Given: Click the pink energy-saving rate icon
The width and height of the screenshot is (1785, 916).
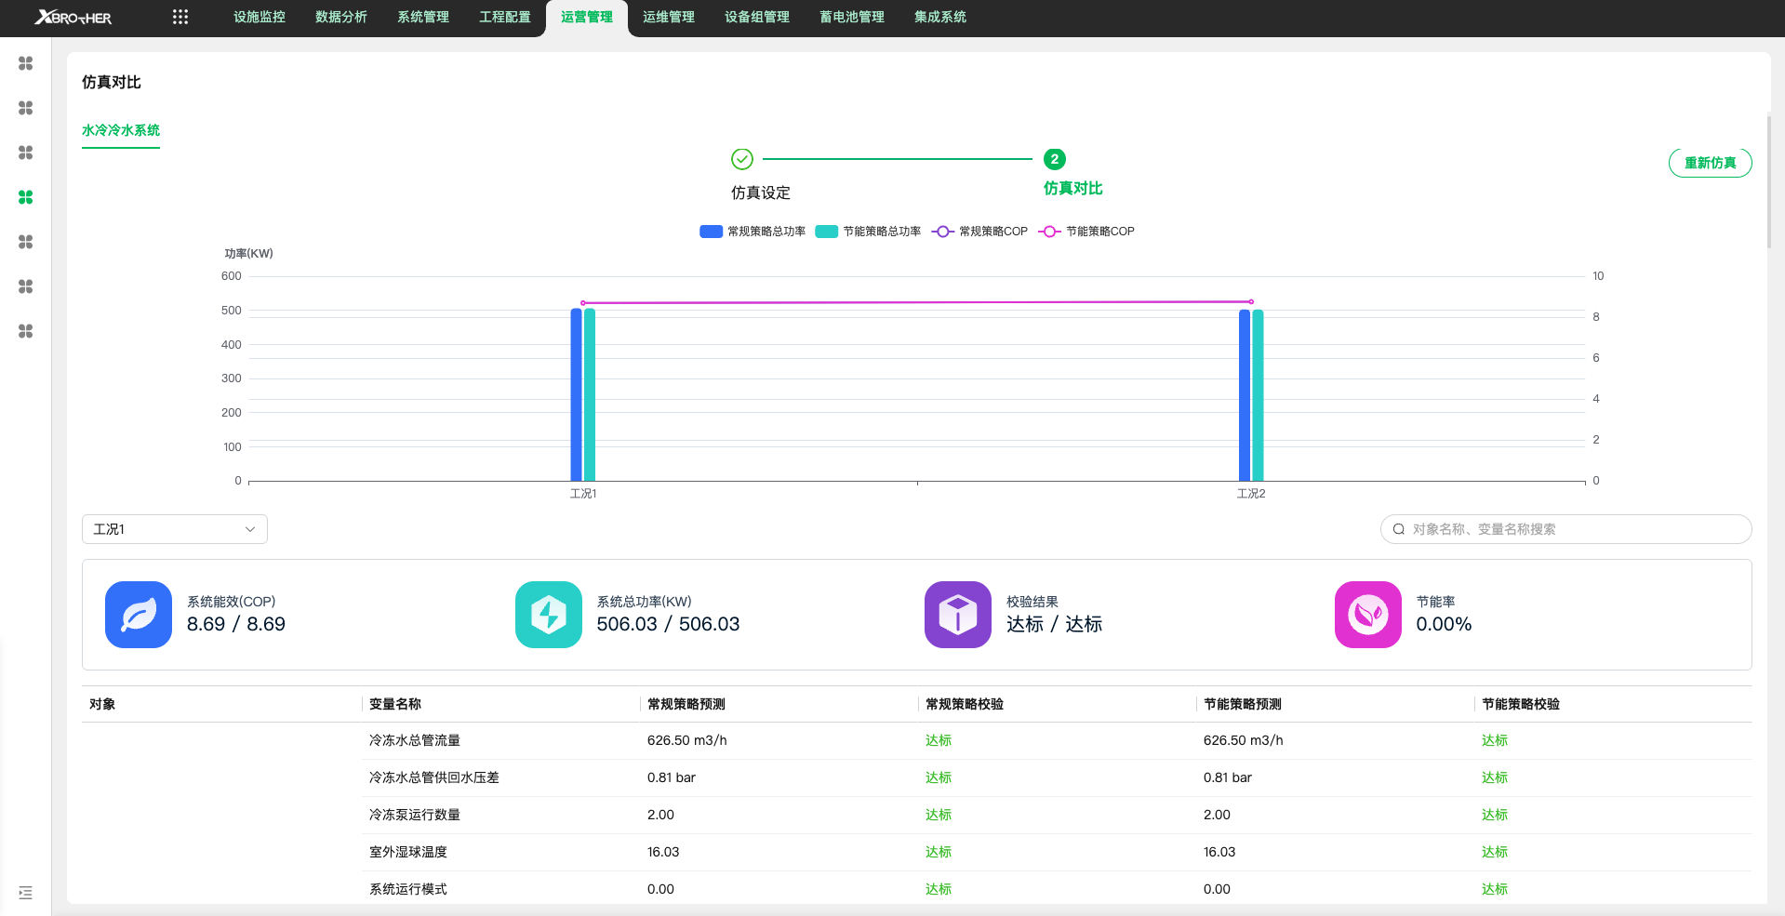Looking at the screenshot, I should [1367, 615].
